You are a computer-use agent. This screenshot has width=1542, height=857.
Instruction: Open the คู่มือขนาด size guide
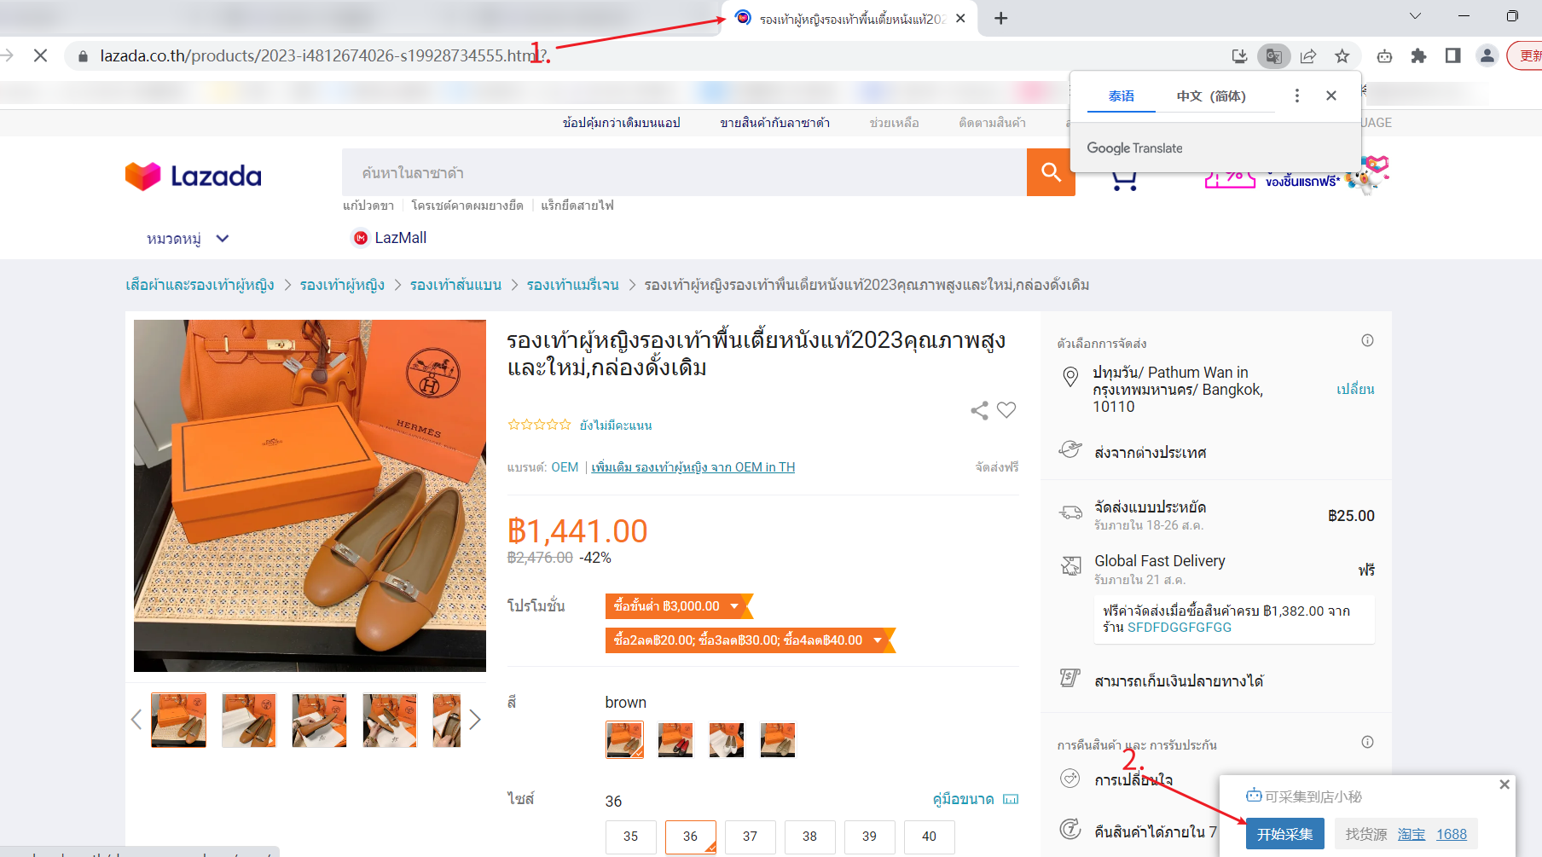pyautogui.click(x=975, y=799)
